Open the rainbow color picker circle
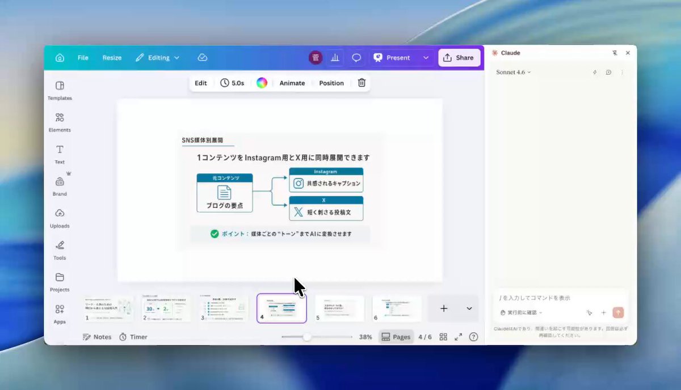 [x=262, y=83]
